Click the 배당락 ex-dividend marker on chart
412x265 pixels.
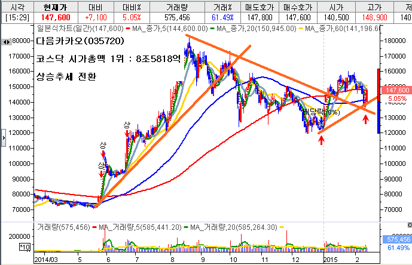321,112
